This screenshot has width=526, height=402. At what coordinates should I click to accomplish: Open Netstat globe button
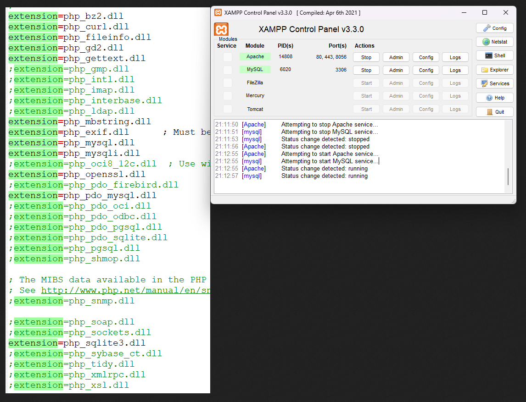494,42
